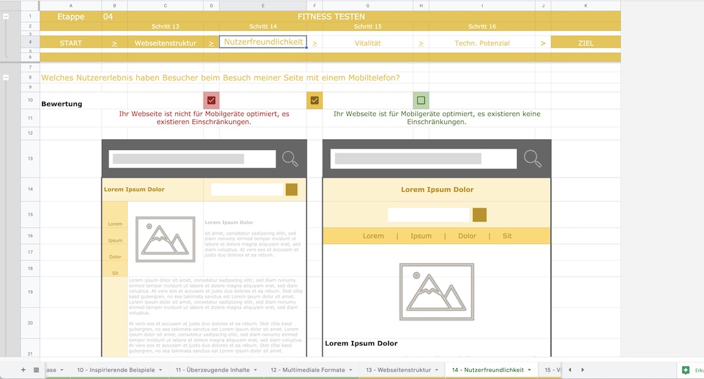Click the image placeholder in right mockup

437,292
